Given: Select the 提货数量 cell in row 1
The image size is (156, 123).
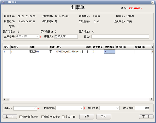Looking at the screenshot, I should point(109,52).
